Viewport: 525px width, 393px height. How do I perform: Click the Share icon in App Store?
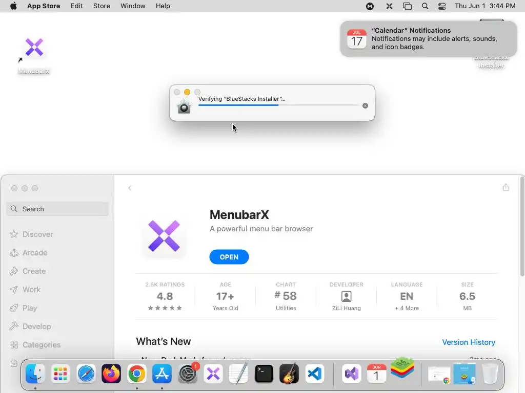506,187
